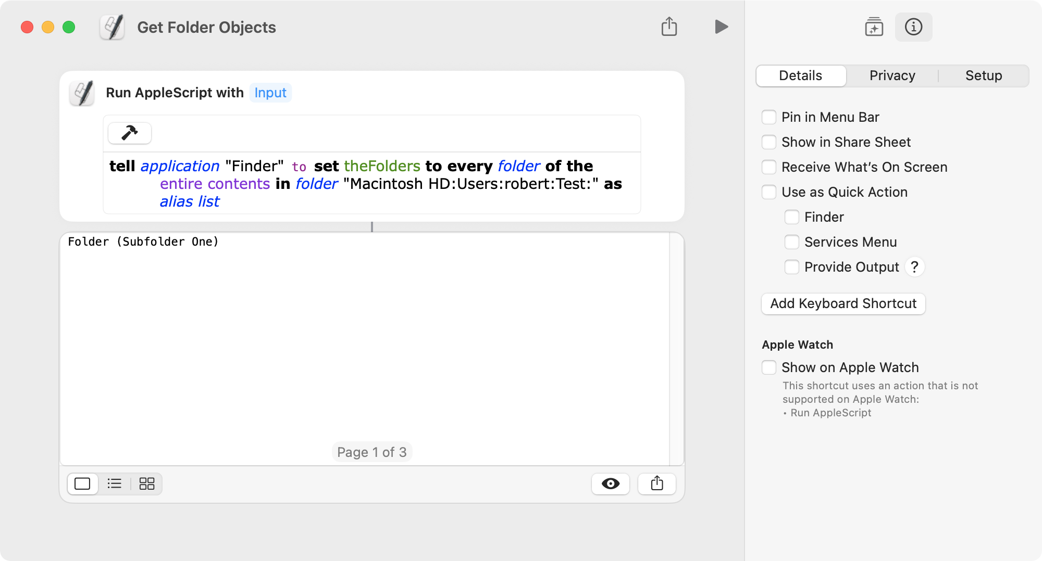Share the shortcut from title bar
This screenshot has width=1042, height=561.
coord(669,27)
